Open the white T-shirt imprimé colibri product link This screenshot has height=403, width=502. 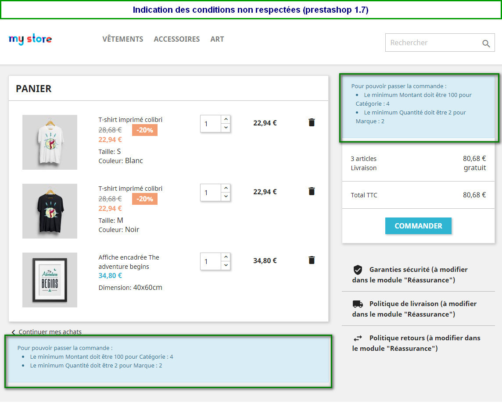pyautogui.click(x=130, y=120)
